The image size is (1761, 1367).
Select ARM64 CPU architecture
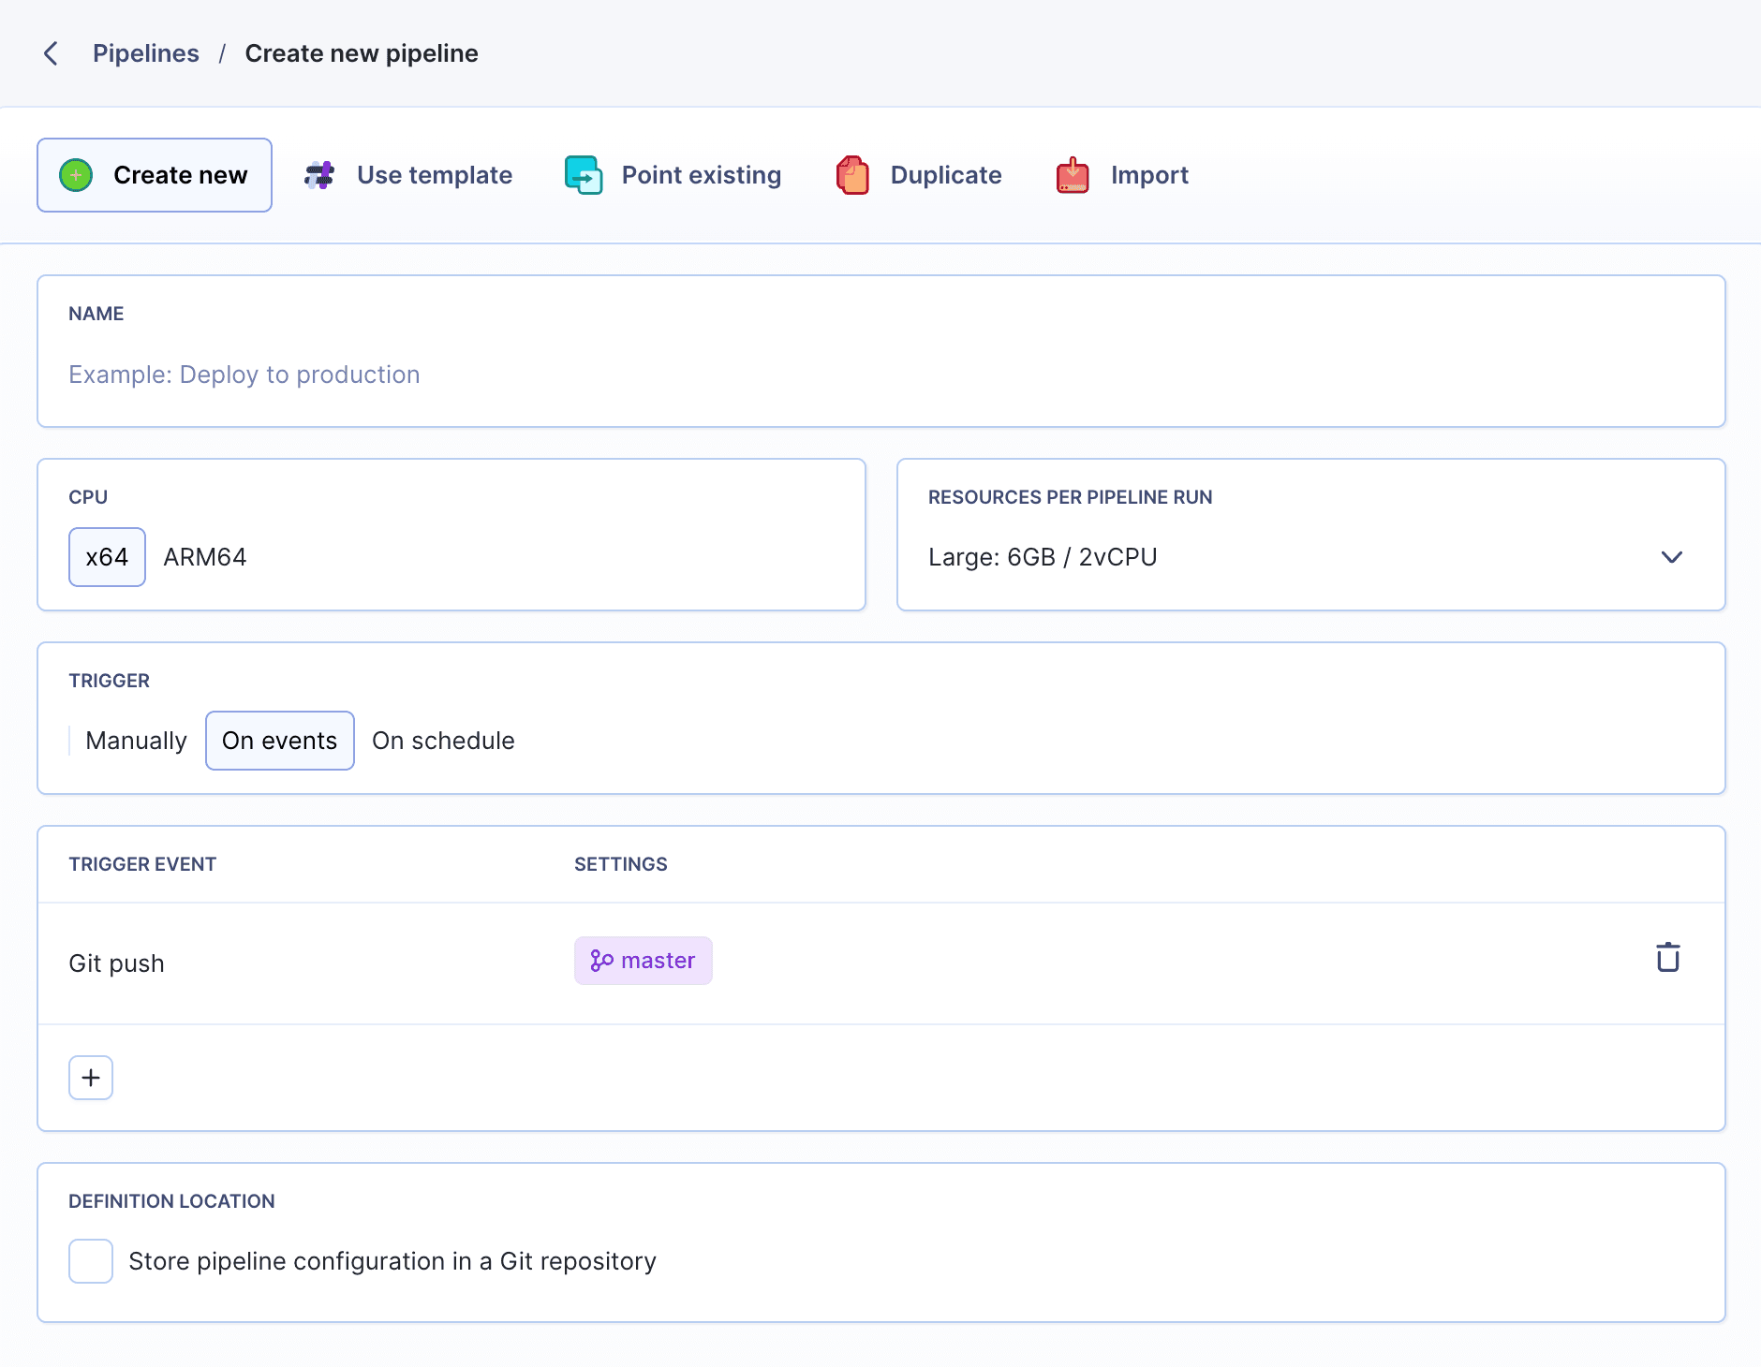(x=204, y=557)
